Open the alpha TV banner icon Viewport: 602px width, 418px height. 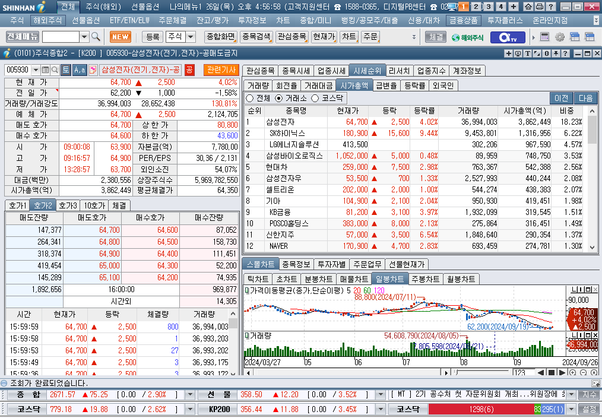508,37
